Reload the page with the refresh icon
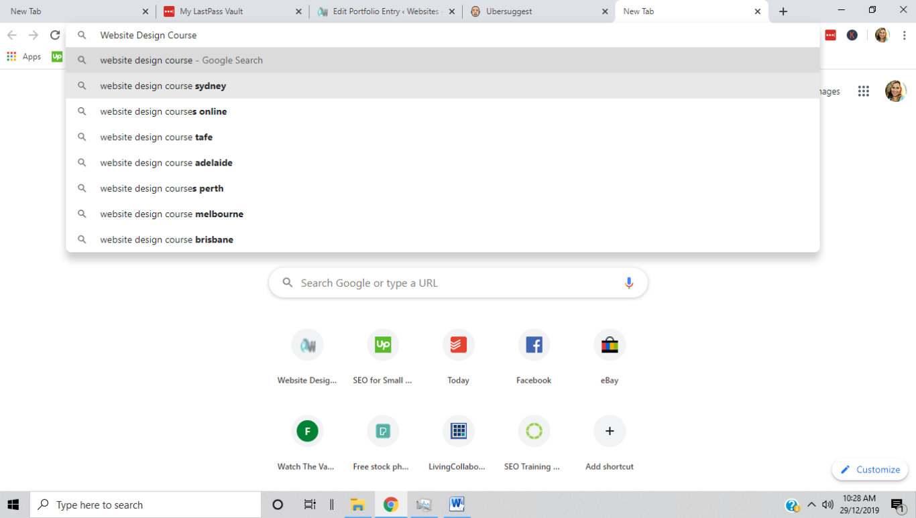Screen dimensions: 916x518 (x=55, y=36)
